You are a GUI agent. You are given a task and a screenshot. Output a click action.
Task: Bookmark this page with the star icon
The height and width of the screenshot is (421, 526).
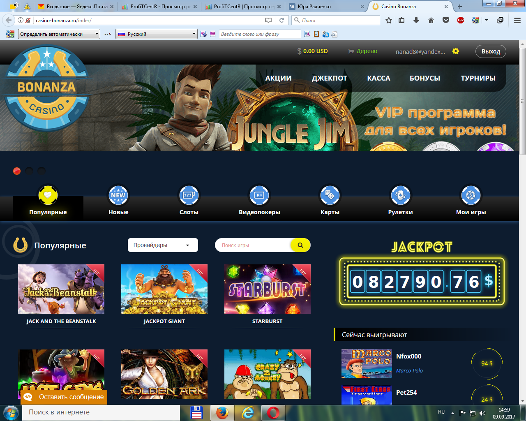[x=388, y=20]
